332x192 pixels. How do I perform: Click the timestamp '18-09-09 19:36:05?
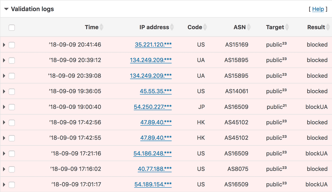[75, 91]
